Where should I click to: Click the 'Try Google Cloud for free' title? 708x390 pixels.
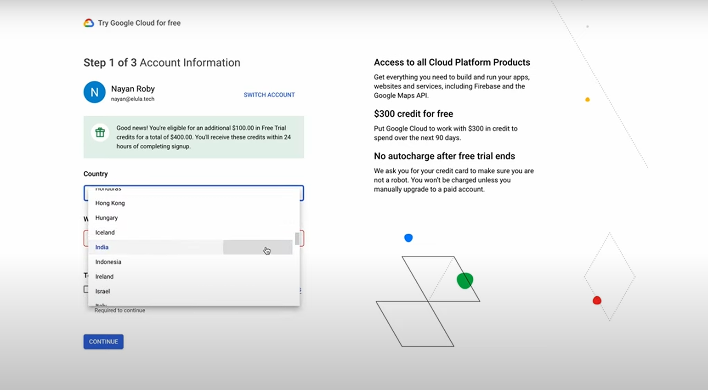coord(139,23)
